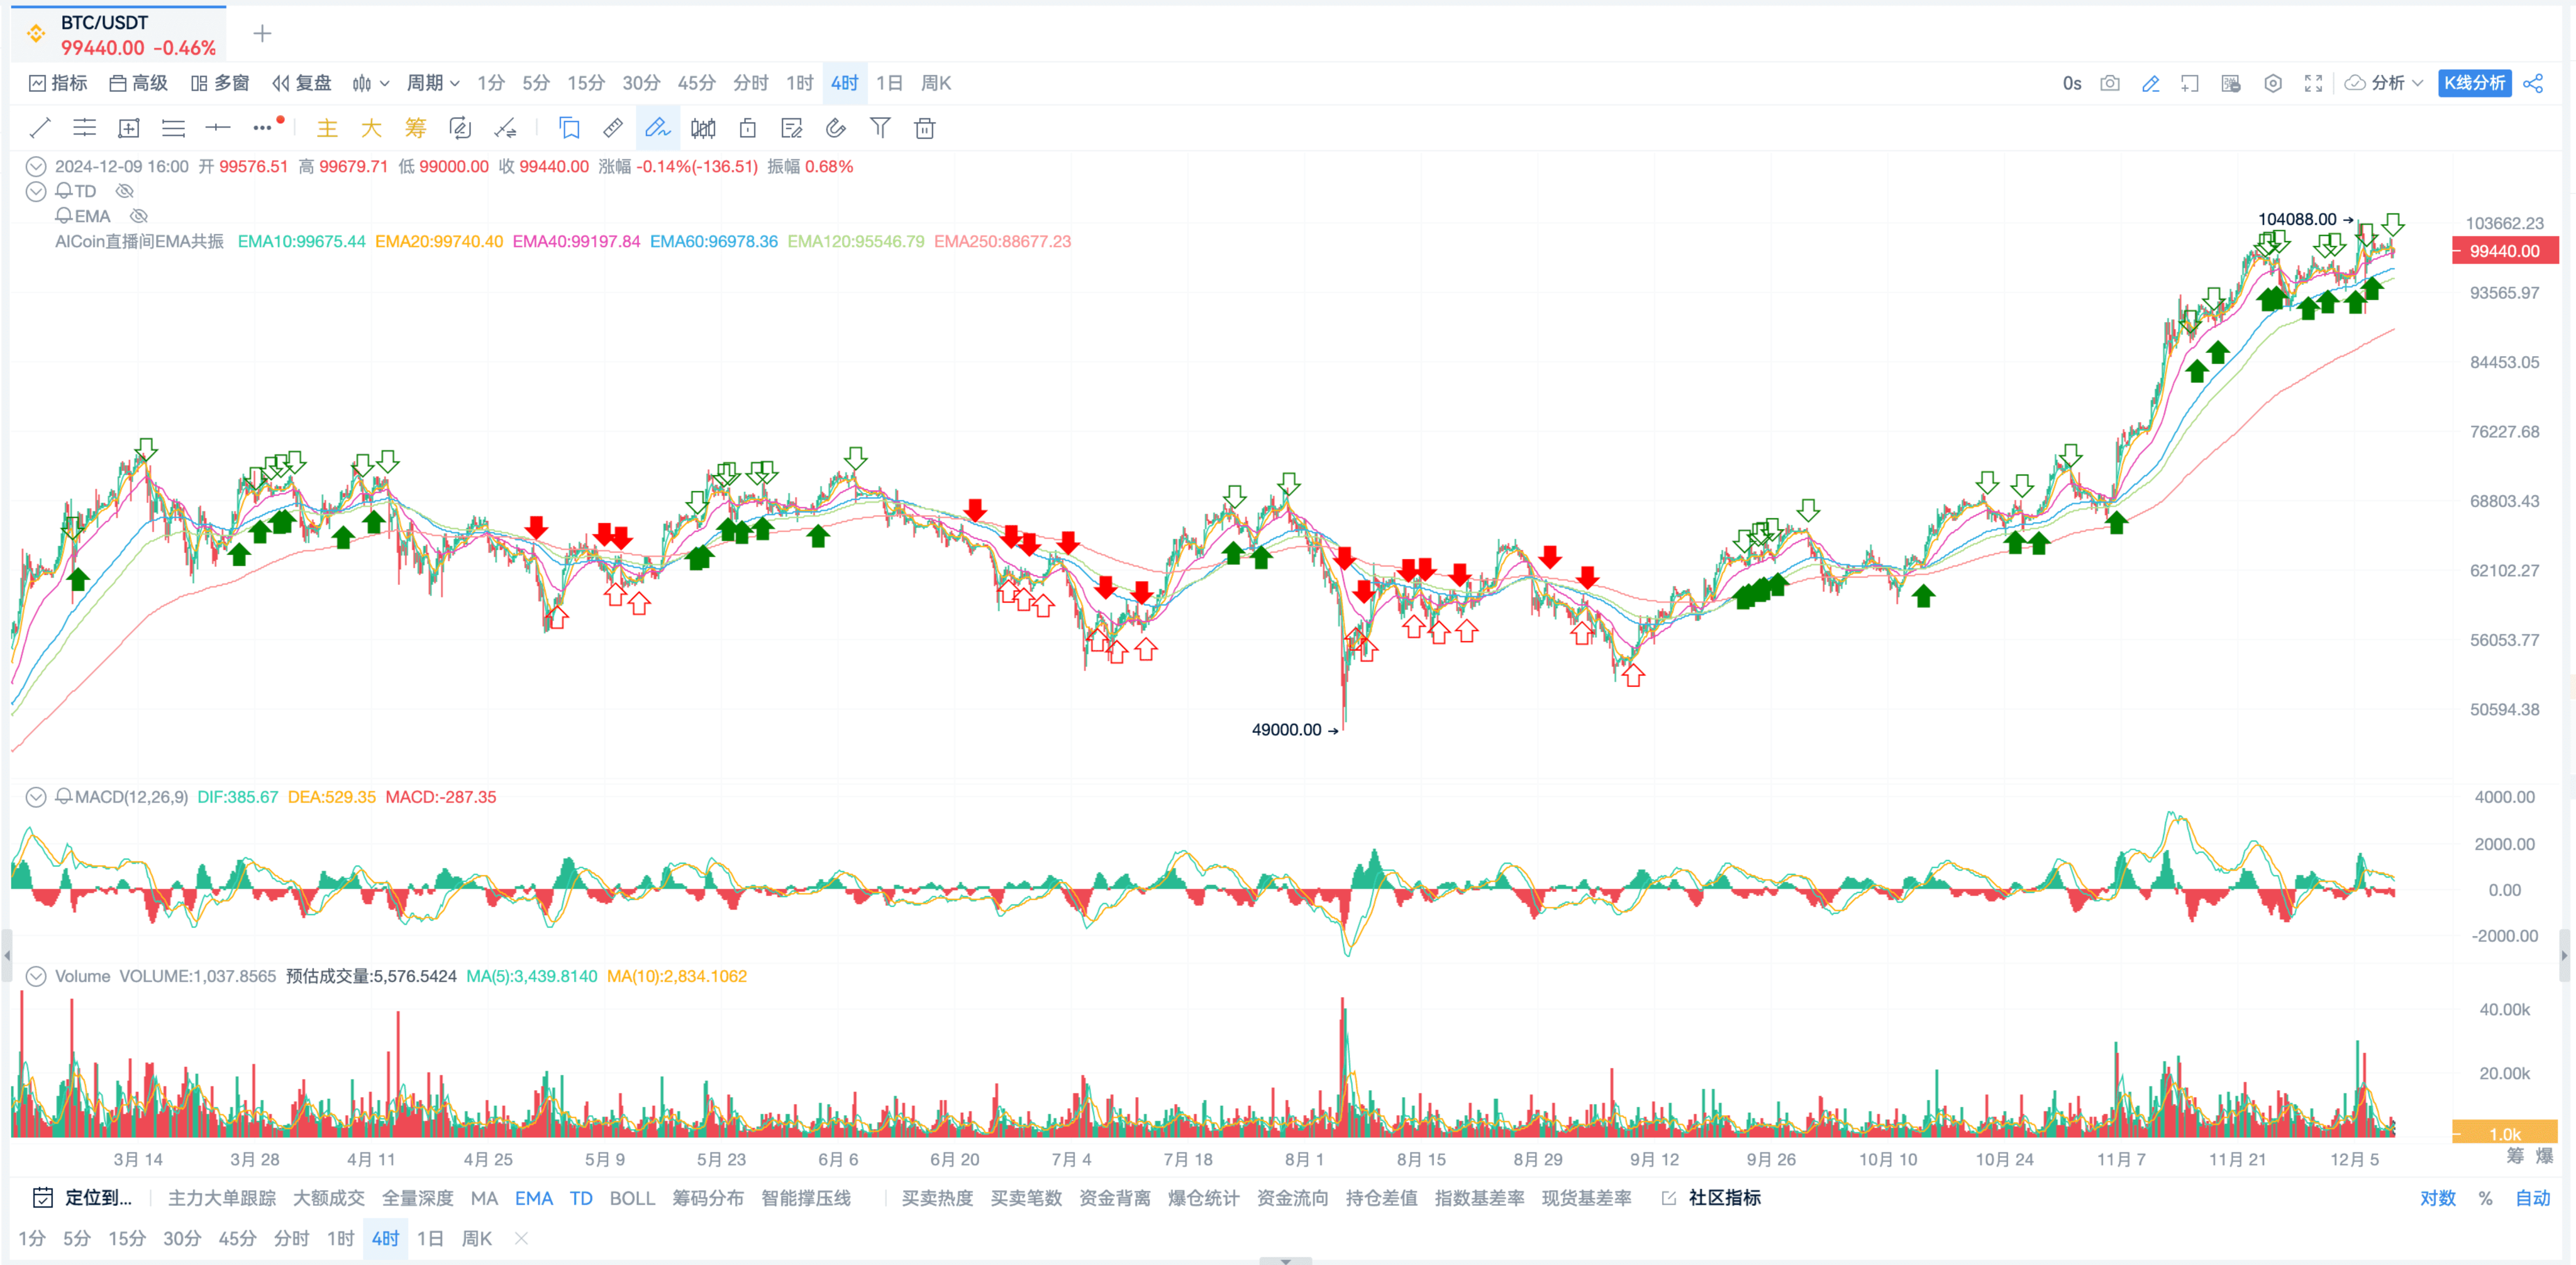Image resolution: width=2576 pixels, height=1265 pixels.
Task: Select the ruler measuring tool
Action: [x=613, y=128]
